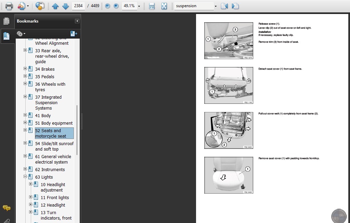Expand 37 Integrated Suspension Systems bookmark
The image size is (350, 223).
25,96
